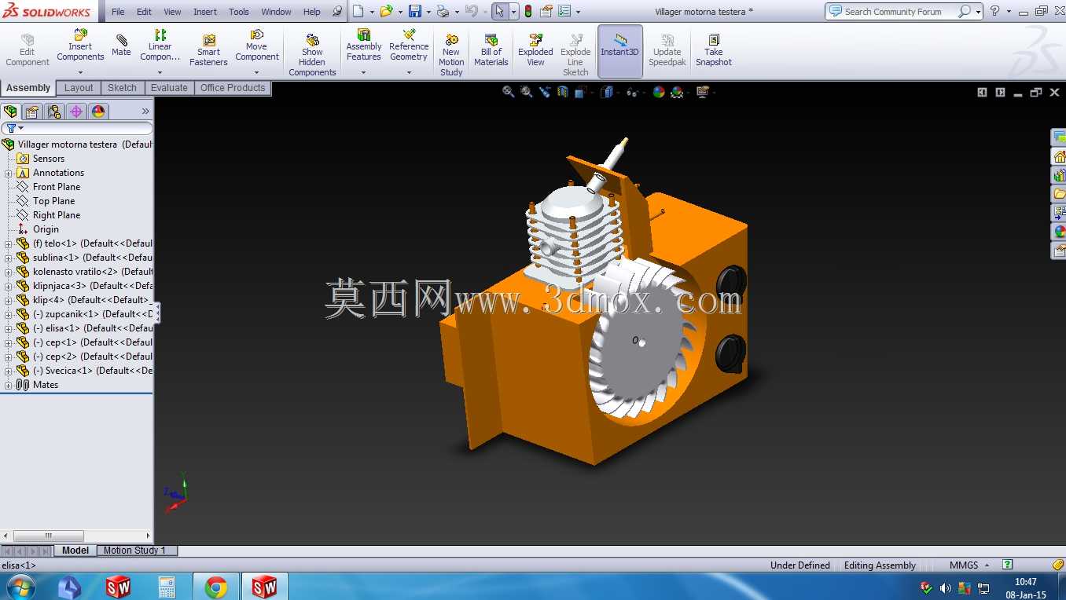This screenshot has height=600, width=1066.
Task: Open the Assembly Features dropdown arrow
Action: point(364,73)
